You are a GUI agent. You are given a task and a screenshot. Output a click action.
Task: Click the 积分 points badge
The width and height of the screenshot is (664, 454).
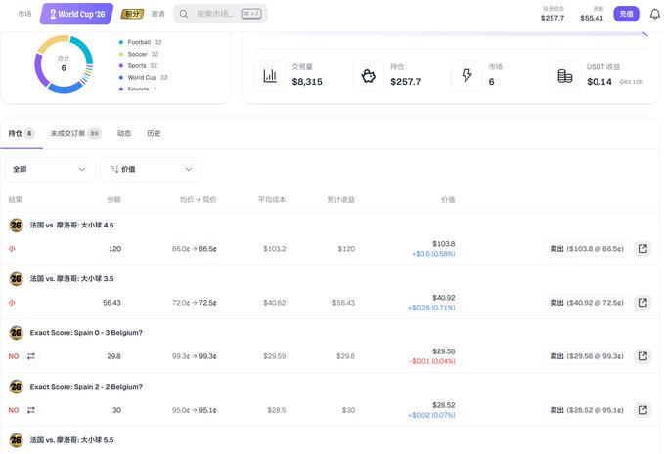132,14
